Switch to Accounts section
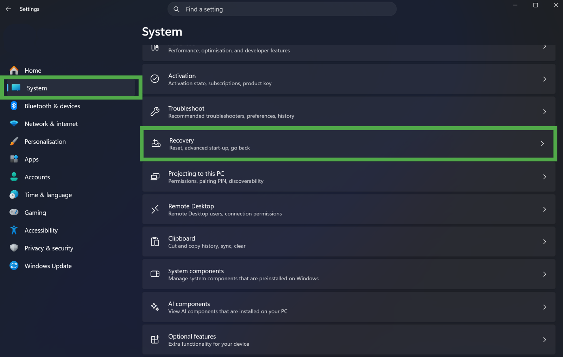The height and width of the screenshot is (357, 563). click(70, 177)
